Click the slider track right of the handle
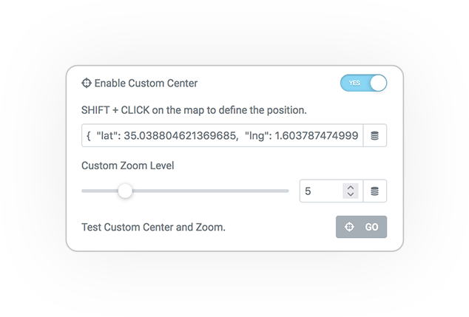The image size is (469, 317). (211, 191)
